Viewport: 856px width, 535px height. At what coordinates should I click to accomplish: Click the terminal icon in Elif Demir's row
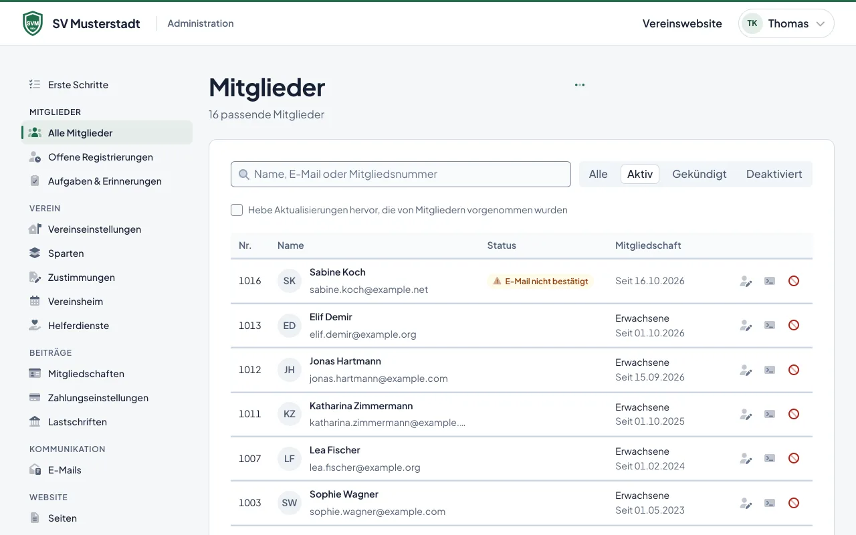(770, 325)
